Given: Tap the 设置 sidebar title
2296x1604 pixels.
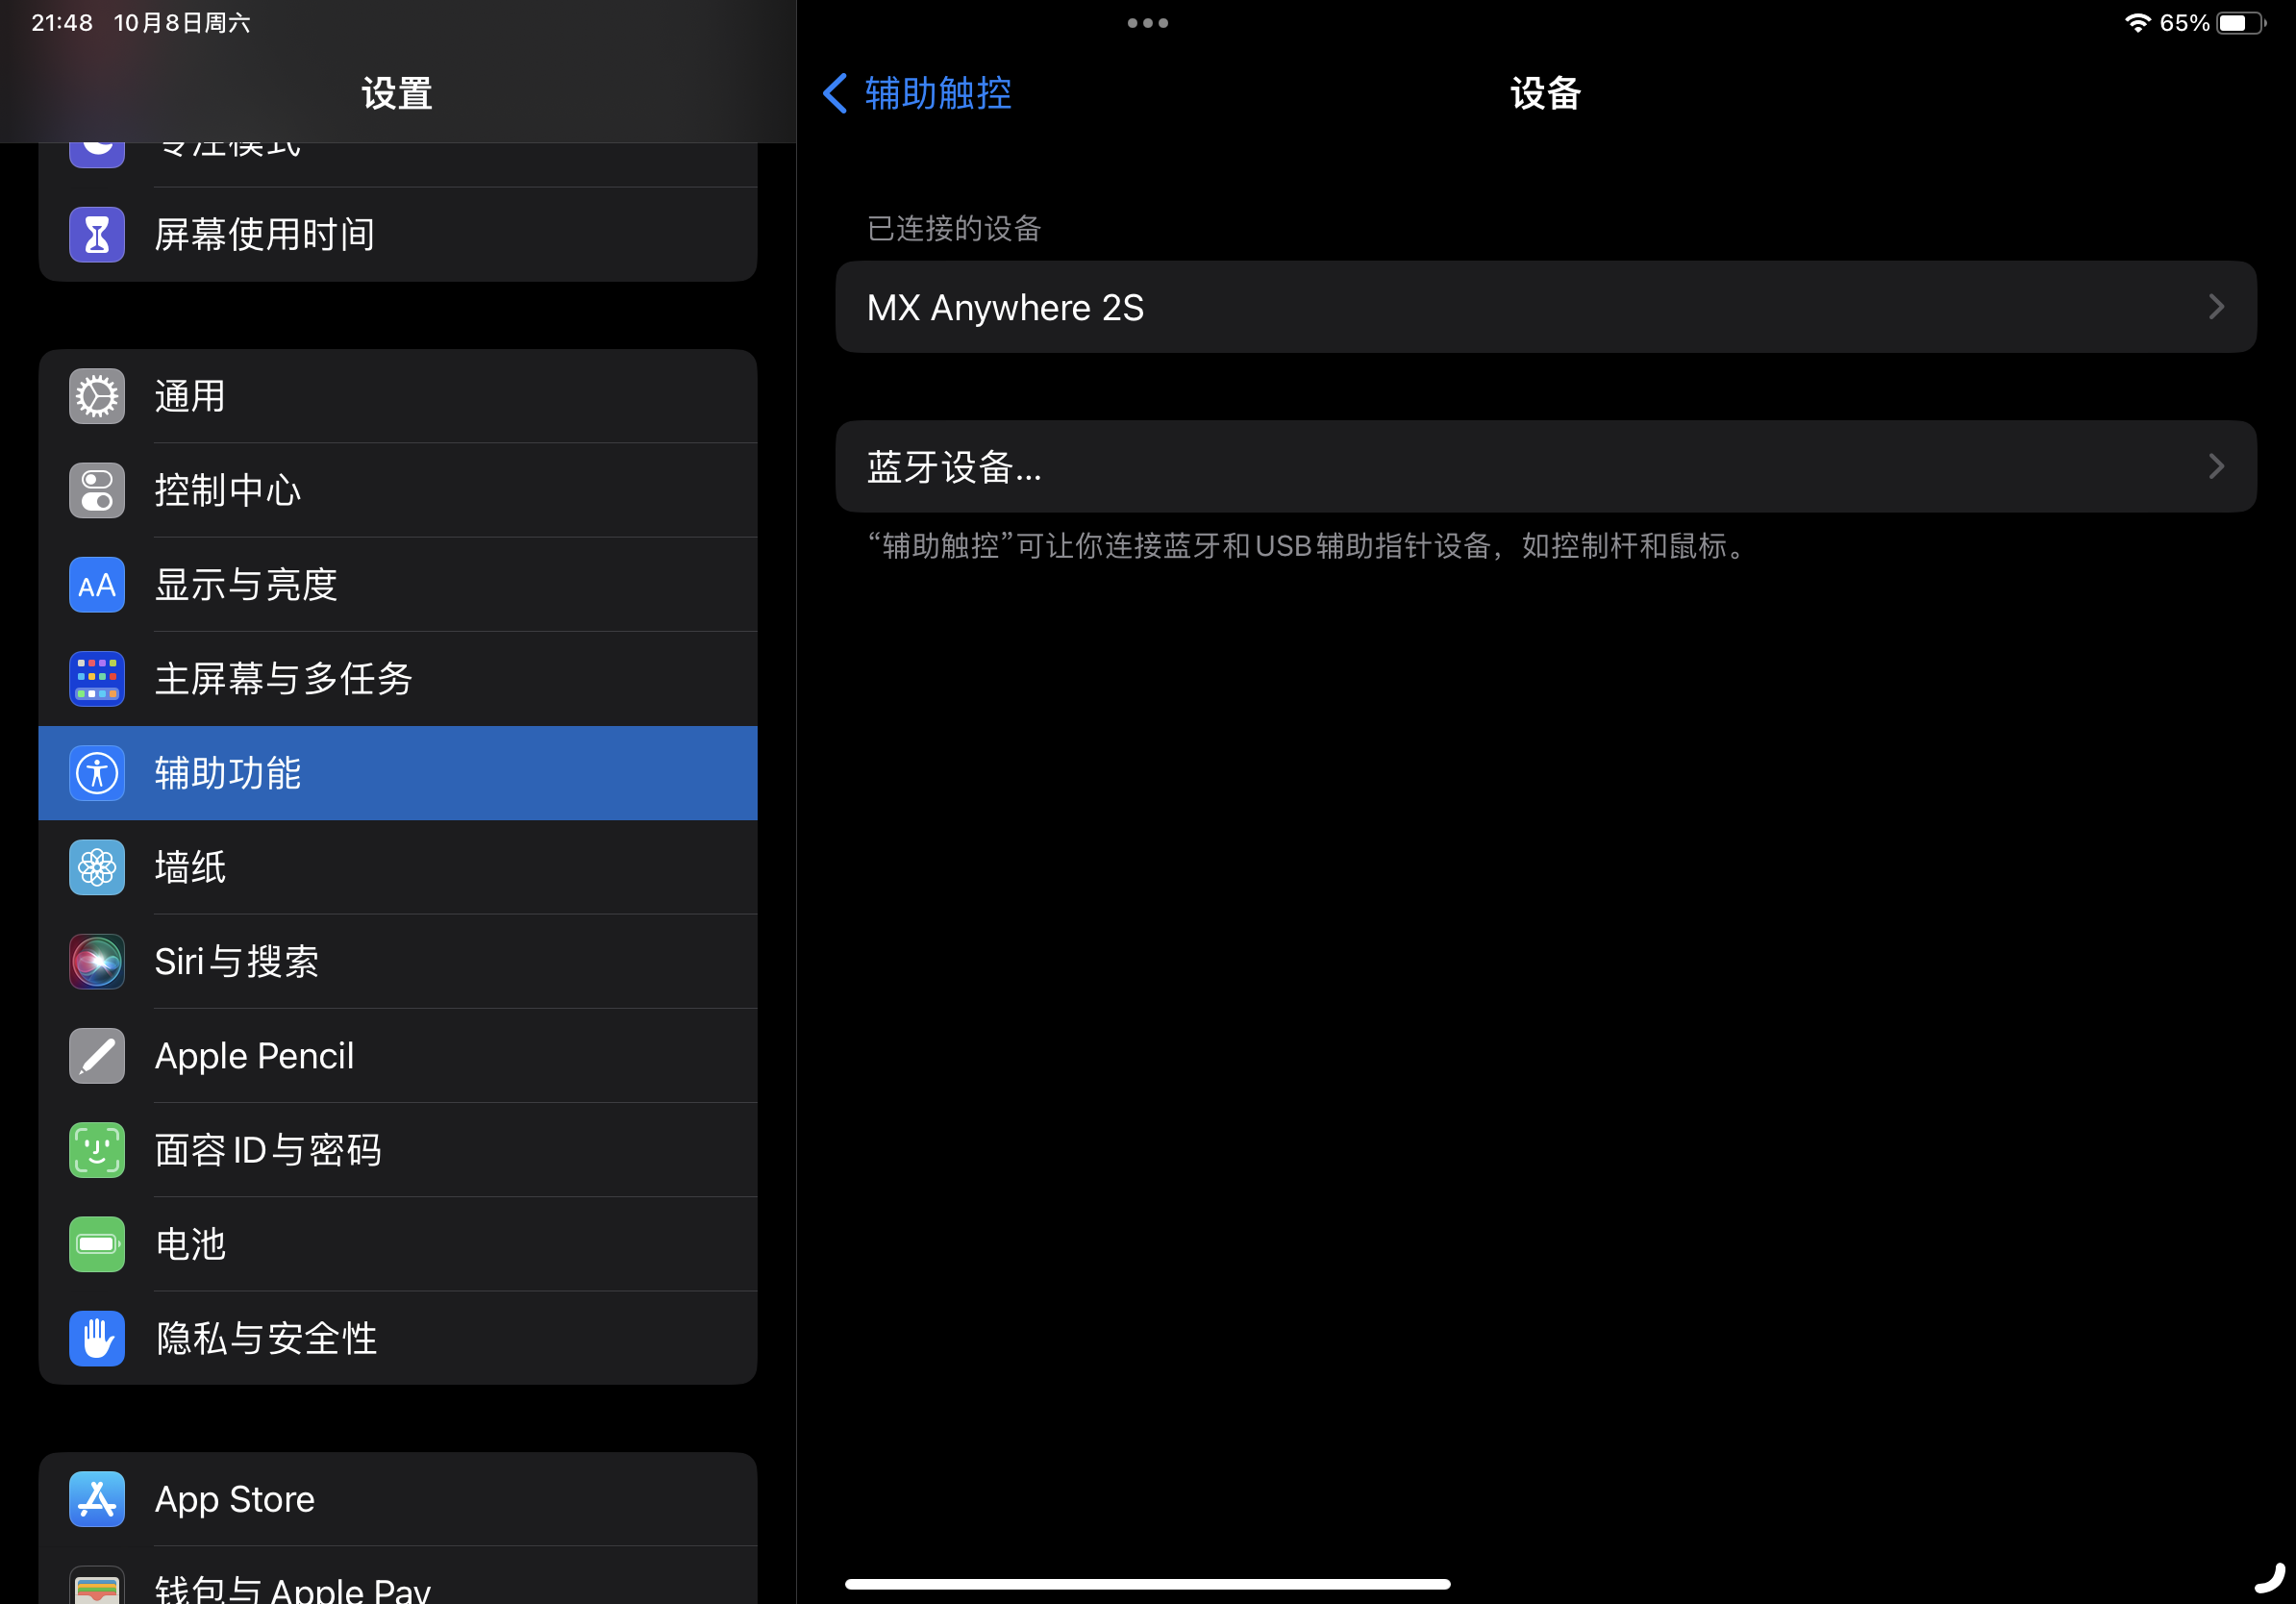Looking at the screenshot, I should click(x=397, y=93).
